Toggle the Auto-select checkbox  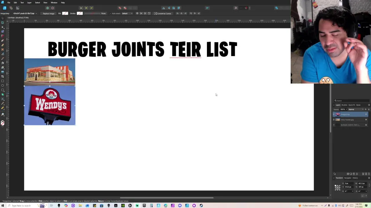110,14
